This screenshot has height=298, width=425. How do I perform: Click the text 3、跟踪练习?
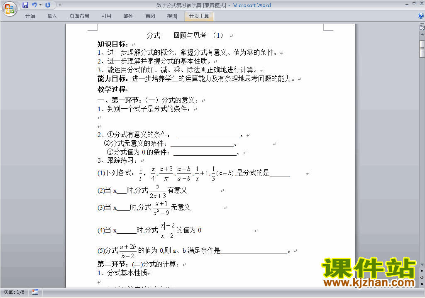pyautogui.click(x=117, y=160)
